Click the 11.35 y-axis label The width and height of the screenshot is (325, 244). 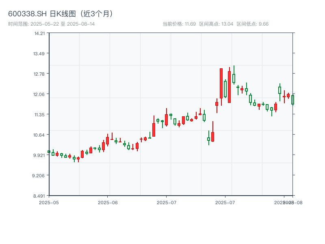pyautogui.click(x=39, y=115)
